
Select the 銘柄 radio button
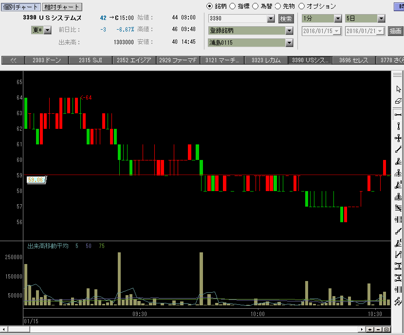pos(209,6)
